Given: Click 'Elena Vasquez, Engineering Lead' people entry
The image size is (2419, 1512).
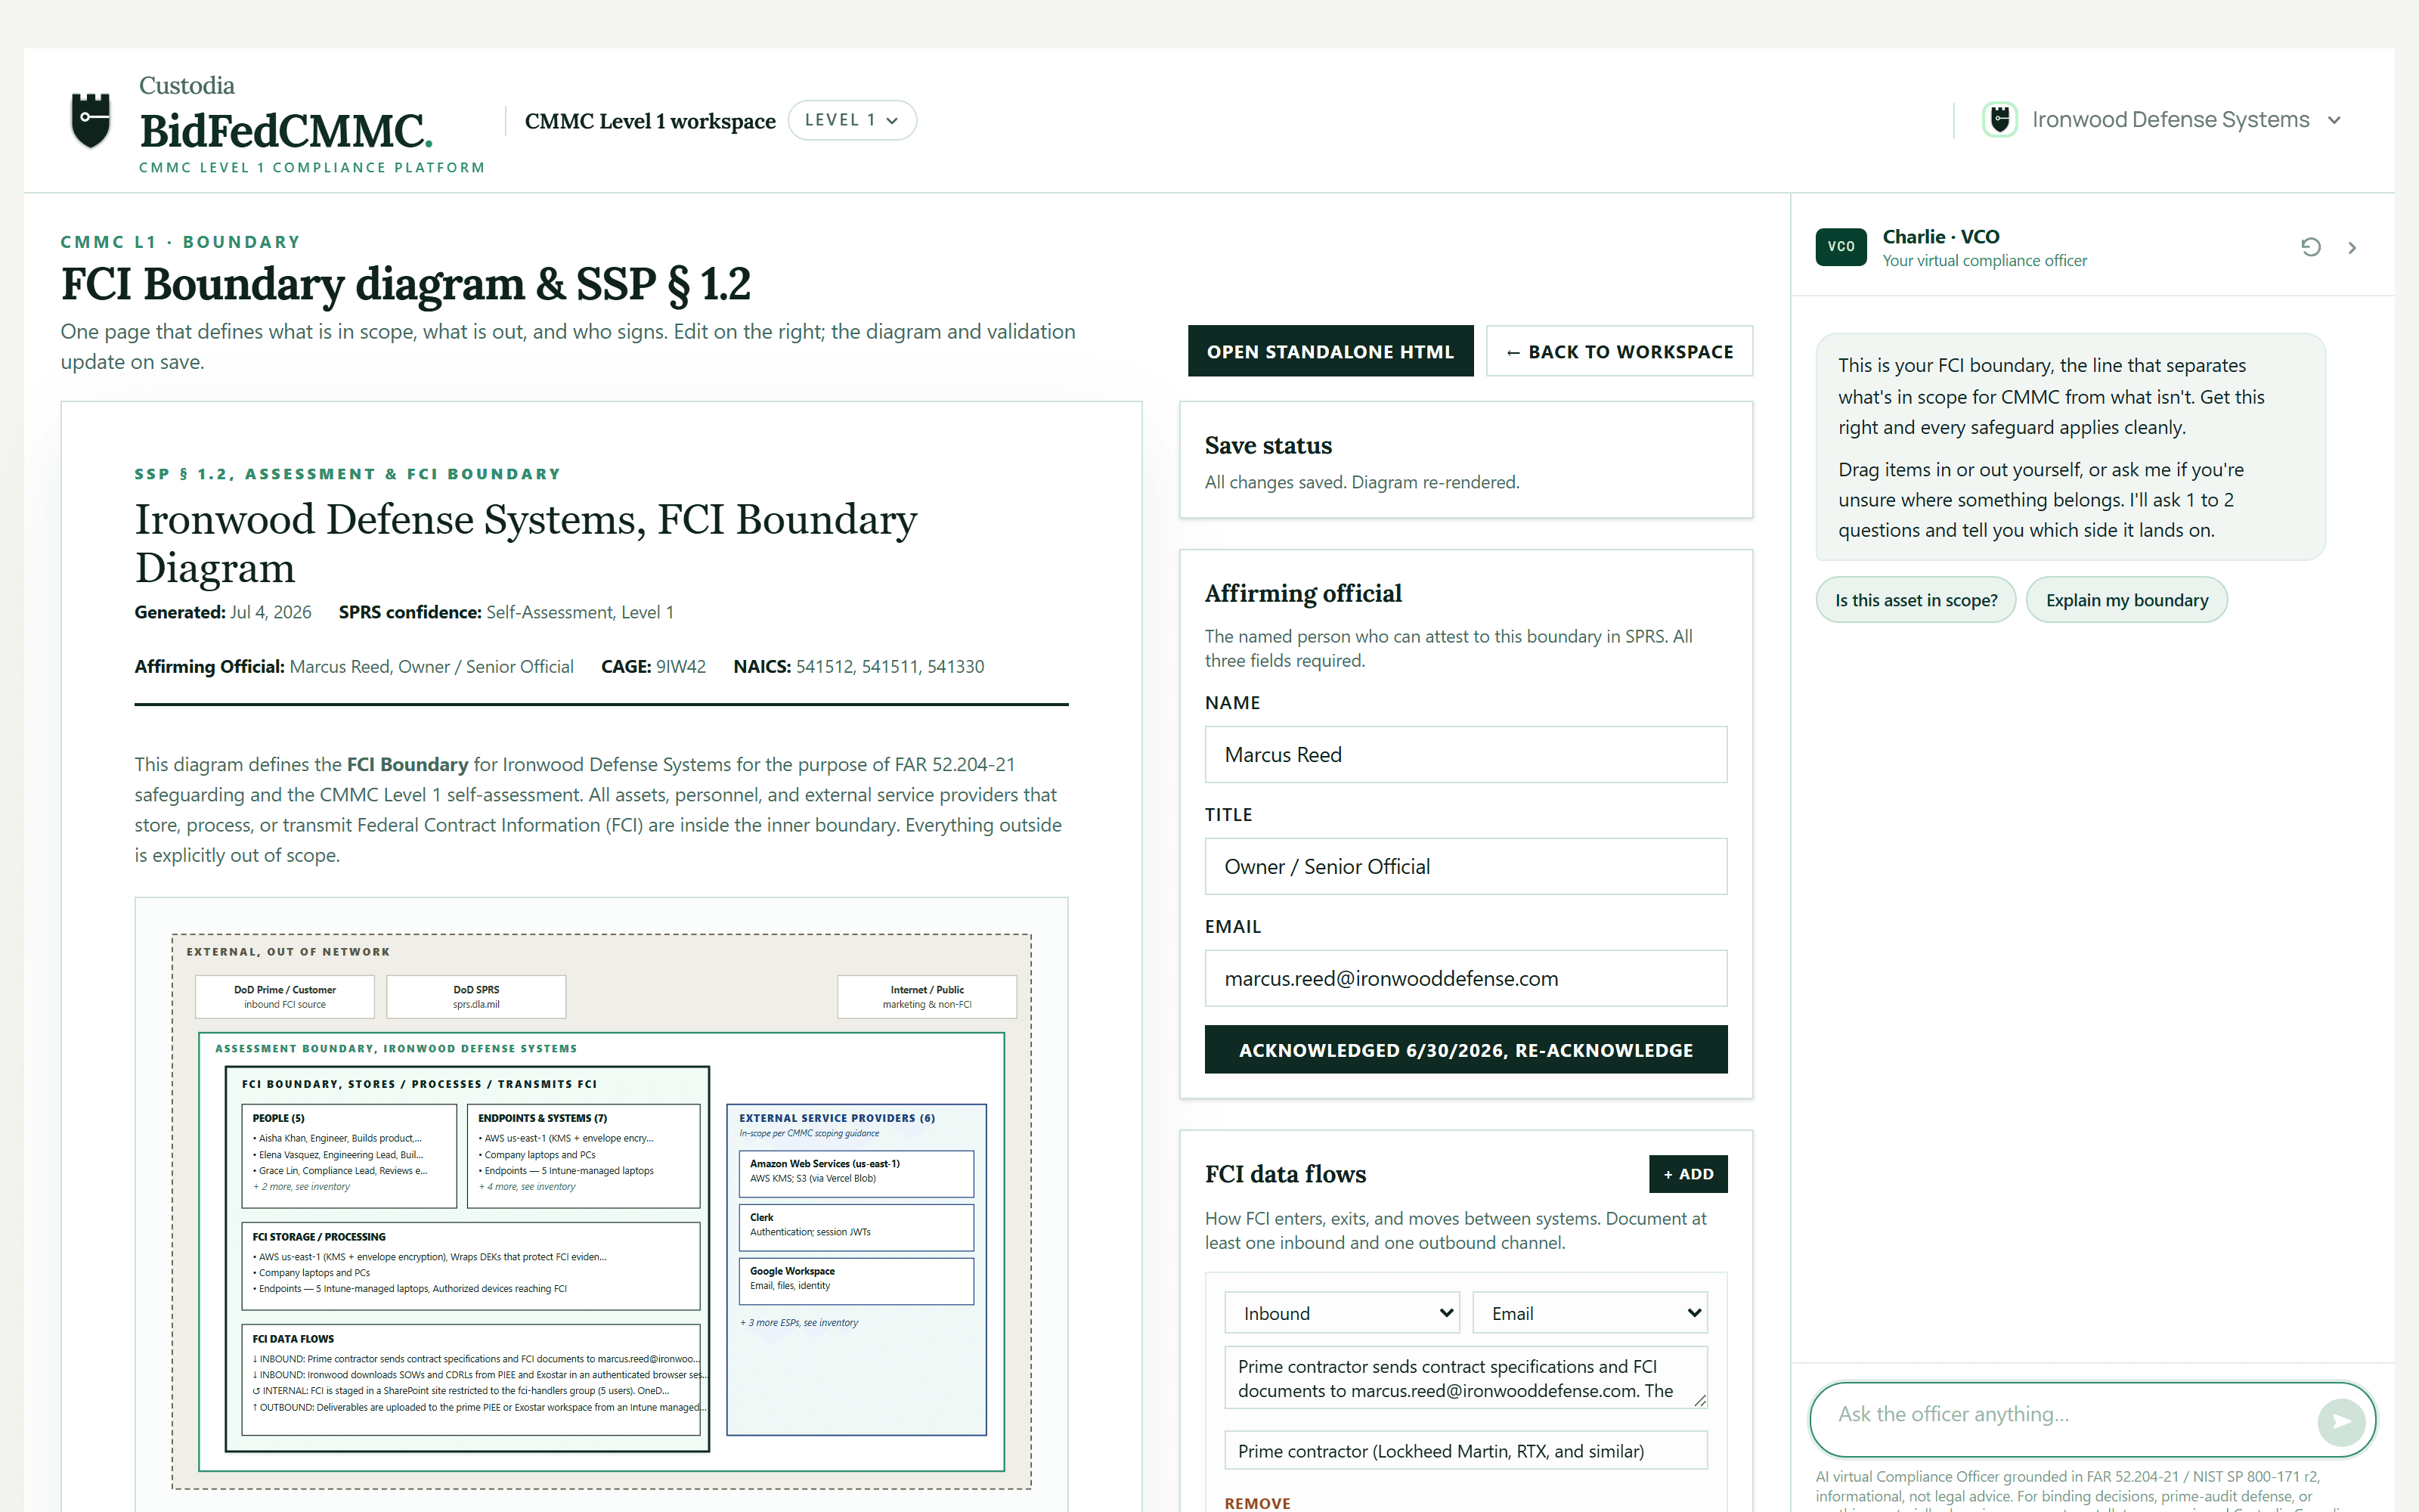Looking at the screenshot, I should pyautogui.click(x=339, y=1155).
